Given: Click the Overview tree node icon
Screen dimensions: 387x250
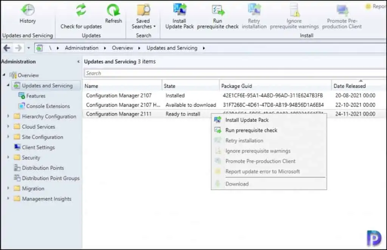Looking at the screenshot, I should click(x=13, y=75).
